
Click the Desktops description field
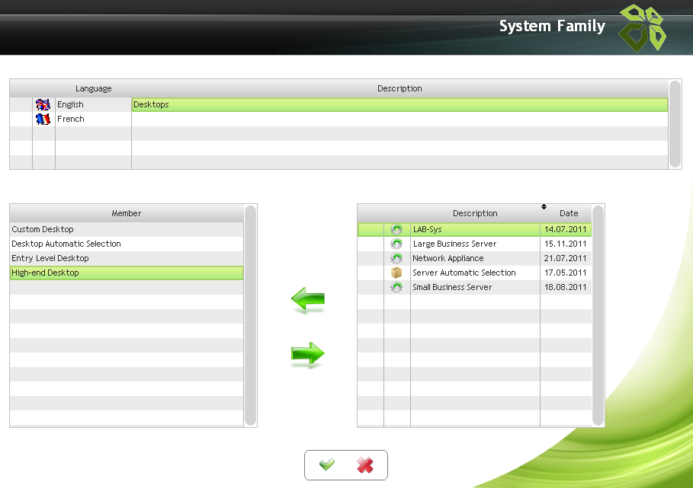coord(399,104)
